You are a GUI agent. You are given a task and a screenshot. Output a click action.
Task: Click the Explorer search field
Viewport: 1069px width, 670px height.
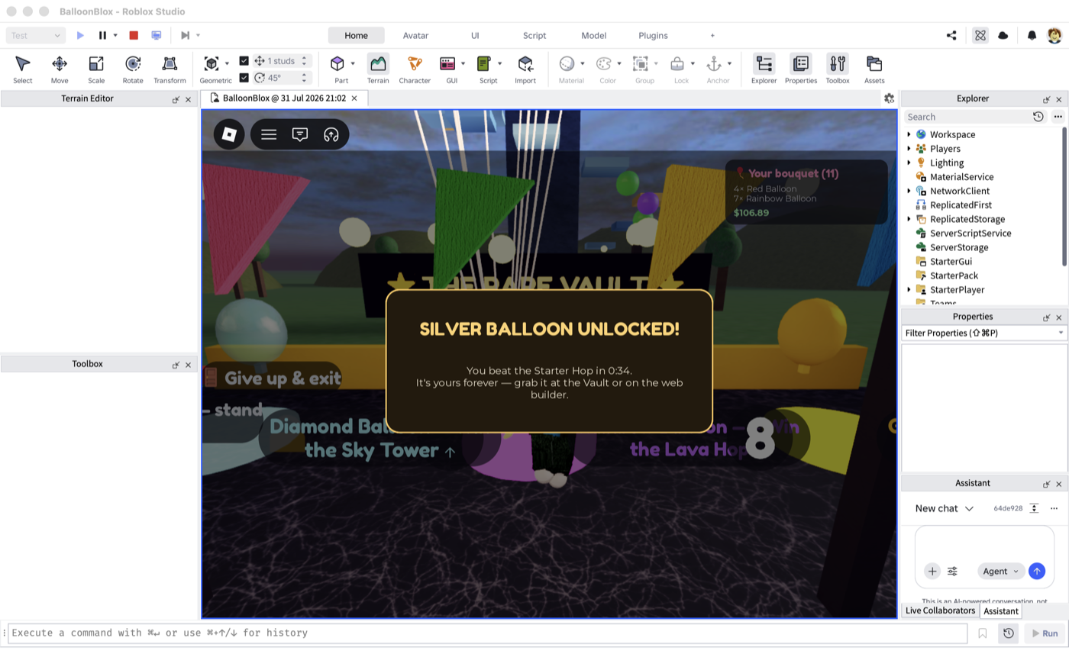pyautogui.click(x=967, y=117)
